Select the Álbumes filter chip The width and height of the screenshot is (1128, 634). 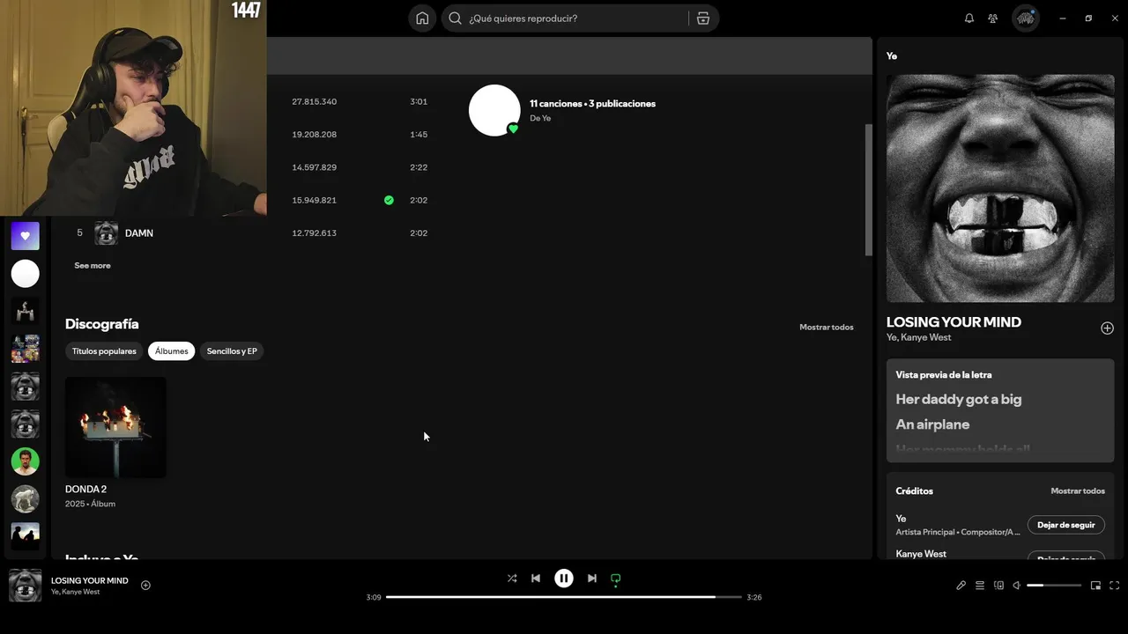(x=172, y=351)
